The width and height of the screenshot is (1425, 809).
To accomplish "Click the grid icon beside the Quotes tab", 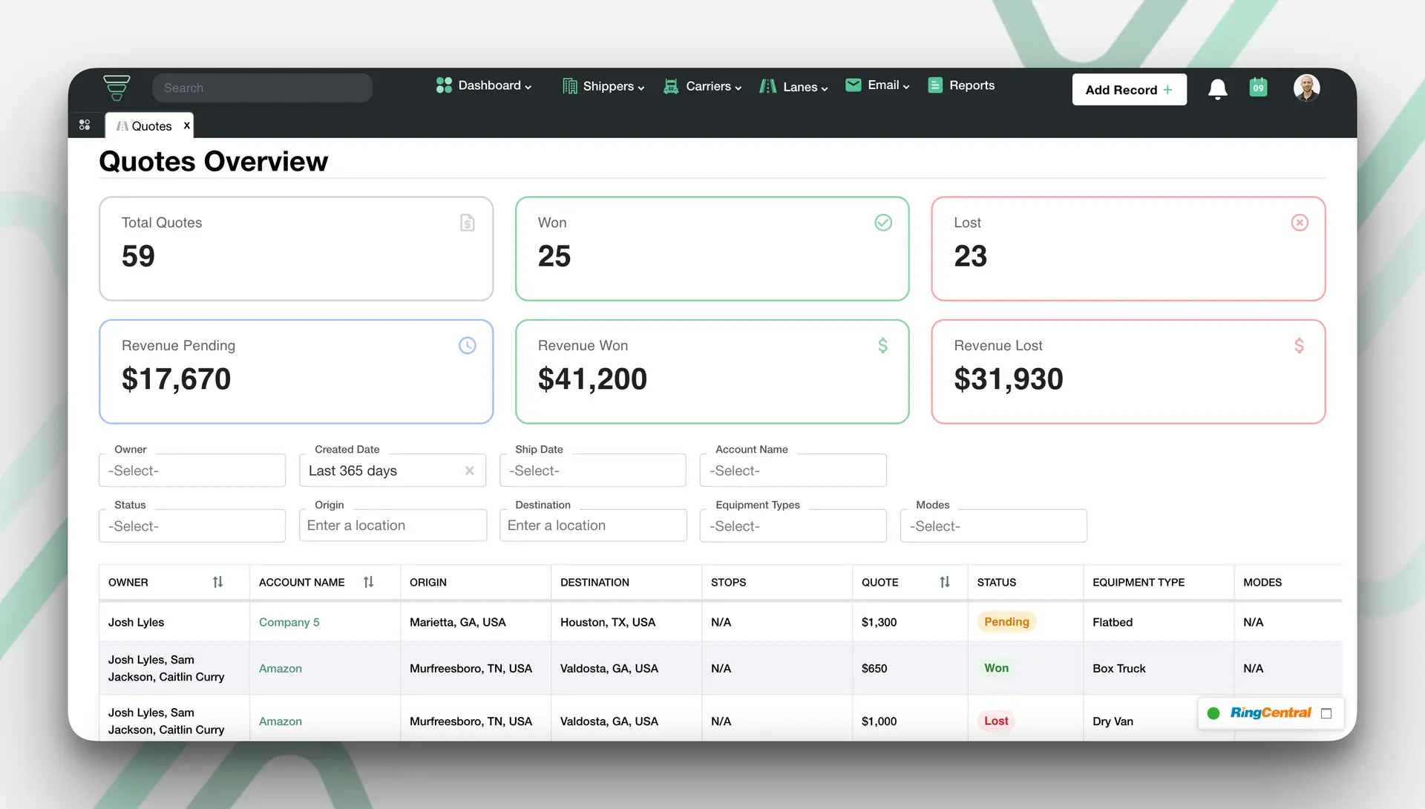I will click(85, 125).
